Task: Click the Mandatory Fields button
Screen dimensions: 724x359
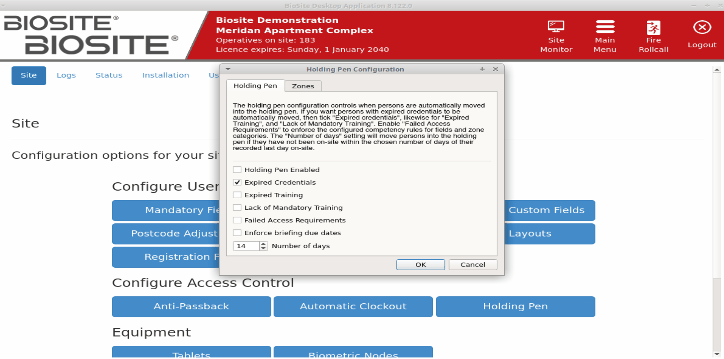Action: 166,210
